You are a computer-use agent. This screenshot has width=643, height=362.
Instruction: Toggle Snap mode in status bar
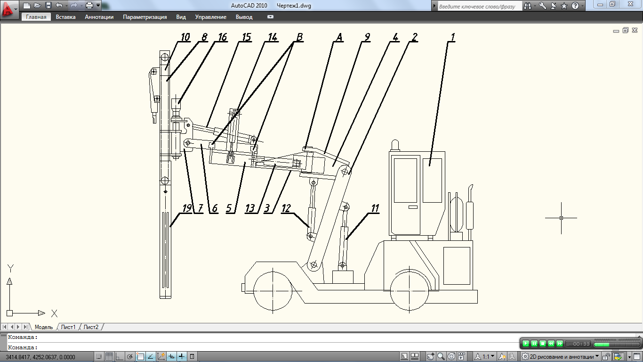pyautogui.click(x=99, y=357)
